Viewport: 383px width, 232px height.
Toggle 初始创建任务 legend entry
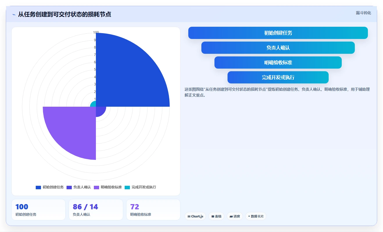[50, 187]
